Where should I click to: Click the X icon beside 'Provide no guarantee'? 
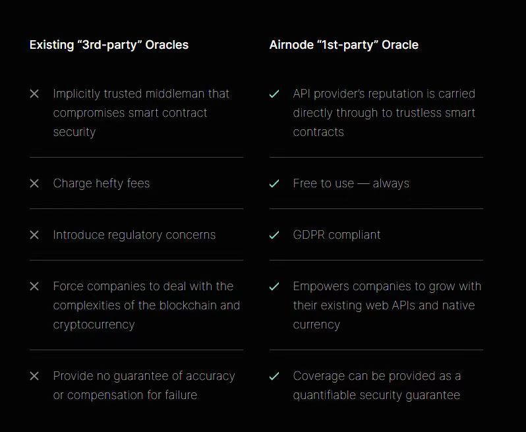[x=34, y=376]
